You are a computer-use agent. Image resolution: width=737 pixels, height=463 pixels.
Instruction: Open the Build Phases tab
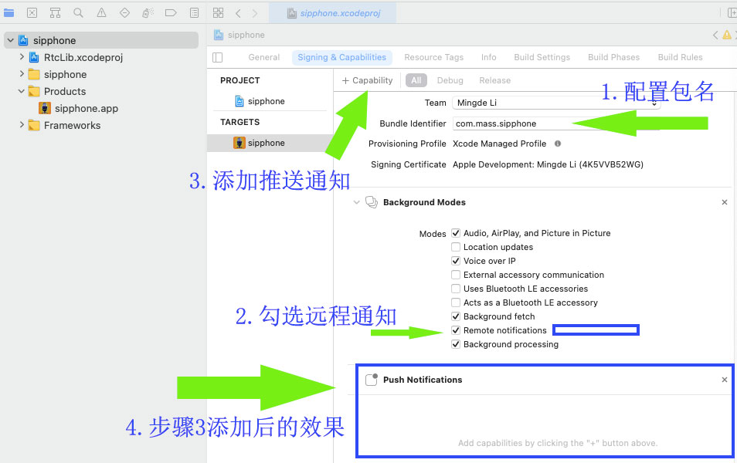pos(614,57)
